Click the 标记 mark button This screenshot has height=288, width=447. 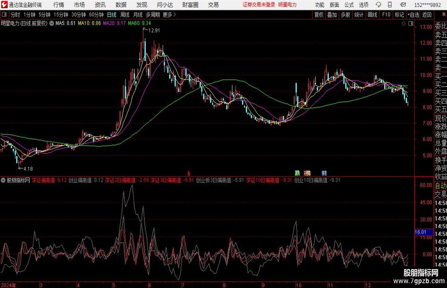click(x=399, y=15)
